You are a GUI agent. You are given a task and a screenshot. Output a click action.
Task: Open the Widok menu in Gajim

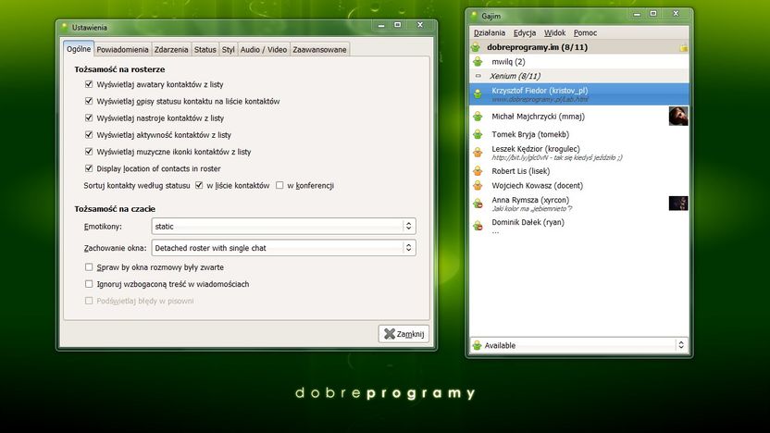click(x=554, y=33)
